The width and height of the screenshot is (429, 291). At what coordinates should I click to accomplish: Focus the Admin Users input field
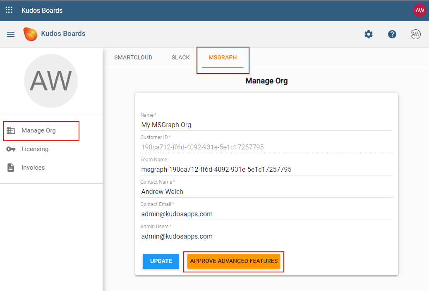coord(267,237)
